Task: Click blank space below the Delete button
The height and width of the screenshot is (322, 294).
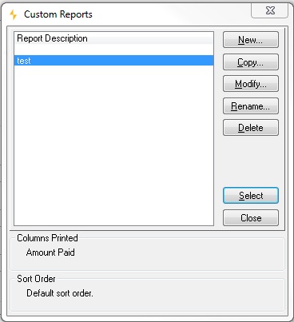Action: click(x=251, y=161)
